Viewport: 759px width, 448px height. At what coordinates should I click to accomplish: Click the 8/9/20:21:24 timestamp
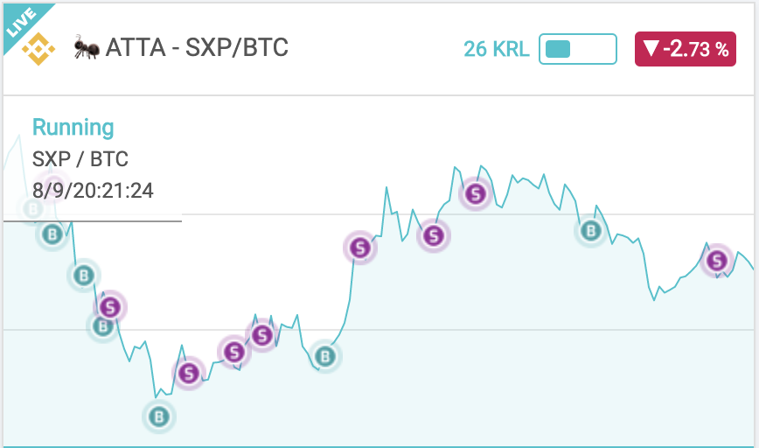[93, 191]
